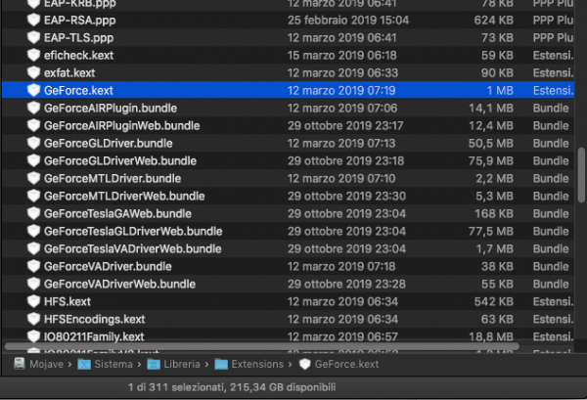Select the GeForce.kext file name

coord(78,91)
